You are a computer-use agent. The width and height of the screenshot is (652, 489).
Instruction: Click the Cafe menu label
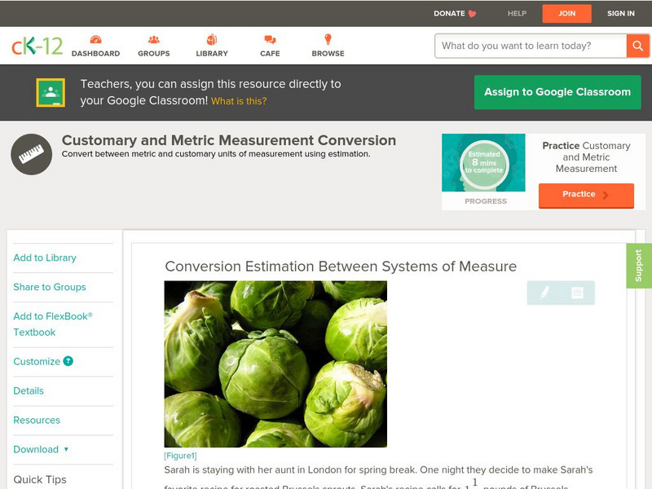click(x=270, y=54)
